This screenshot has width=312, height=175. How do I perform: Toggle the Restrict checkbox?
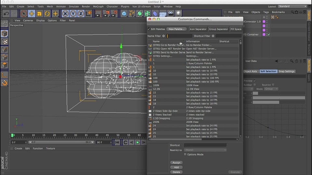click(x=273, y=85)
